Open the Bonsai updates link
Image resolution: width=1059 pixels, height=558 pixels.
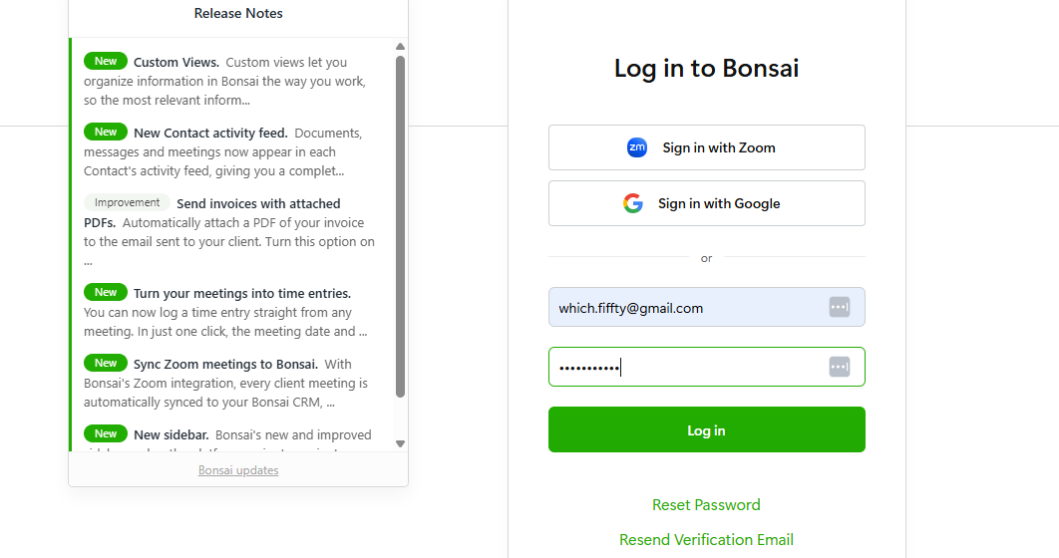[238, 470]
